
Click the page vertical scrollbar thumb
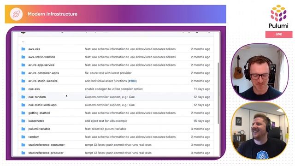pyautogui.click(x=218, y=93)
